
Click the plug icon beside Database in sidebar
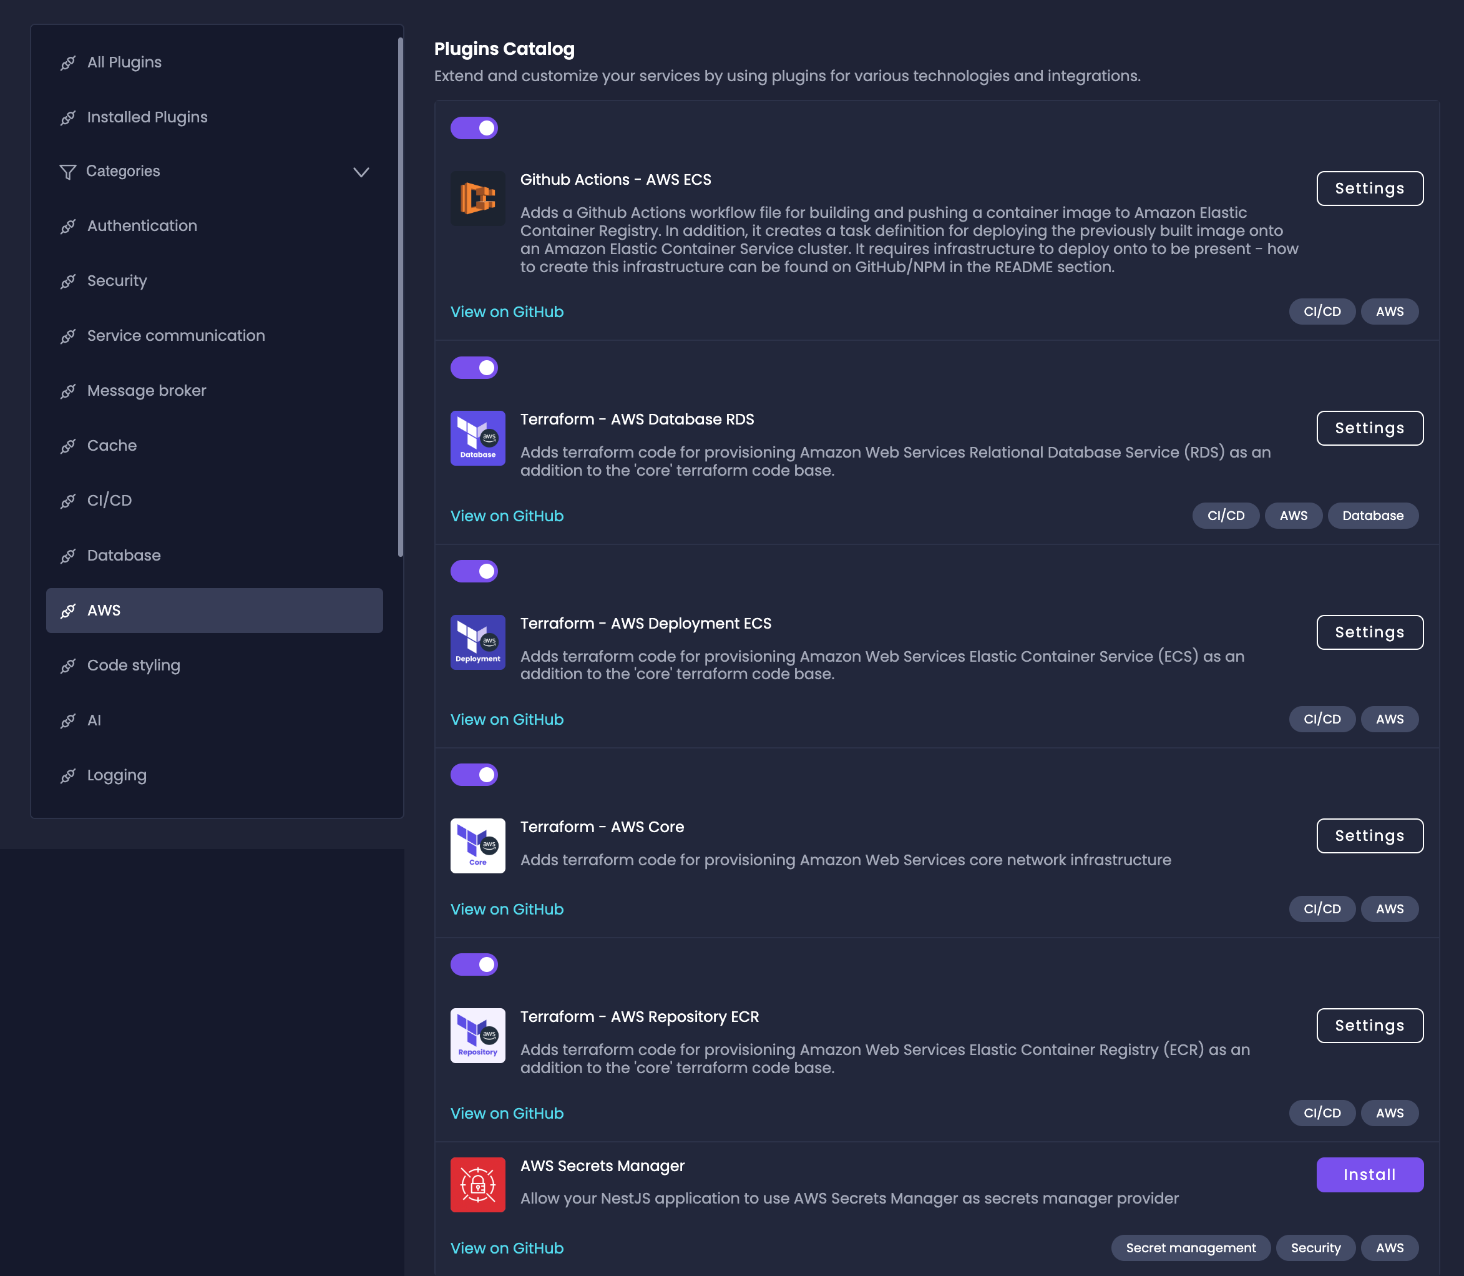[67, 556]
